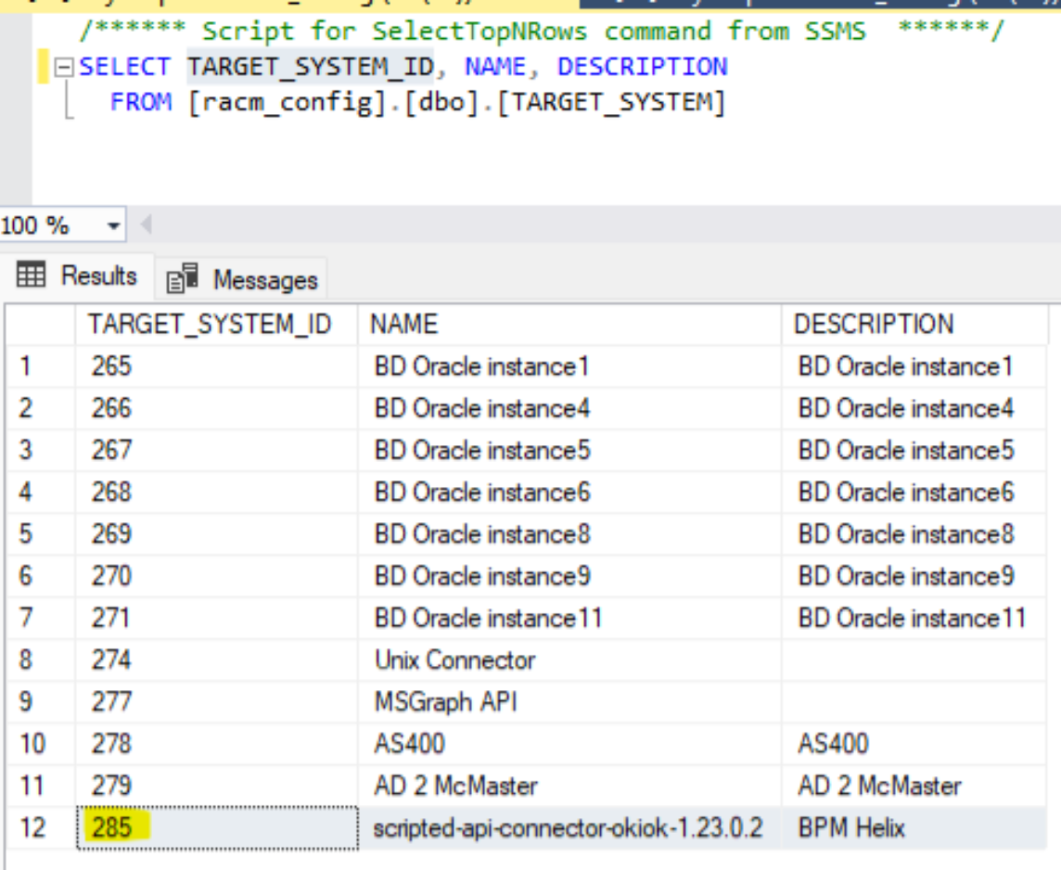Click the NAME column header

[x=569, y=324]
